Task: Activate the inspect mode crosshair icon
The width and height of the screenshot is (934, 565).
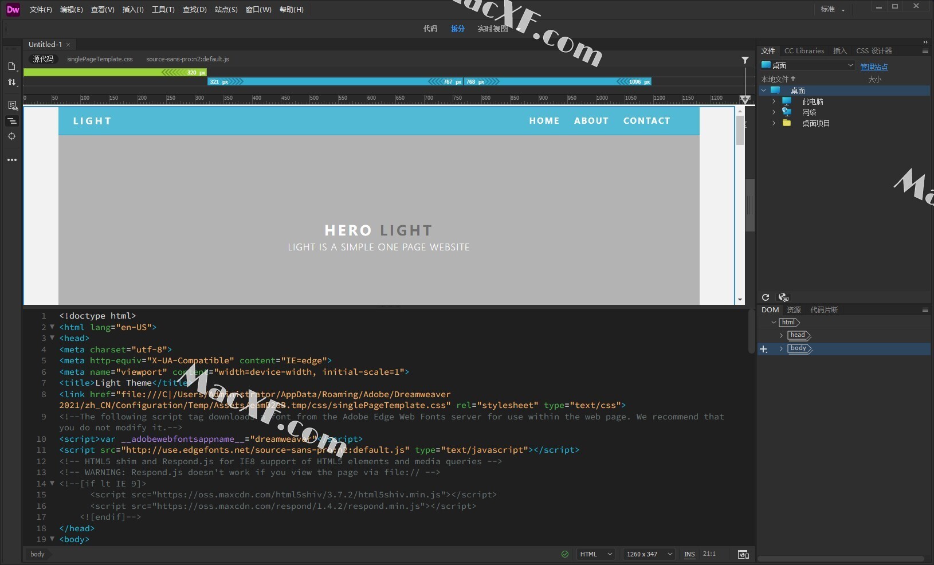Action: (x=12, y=136)
